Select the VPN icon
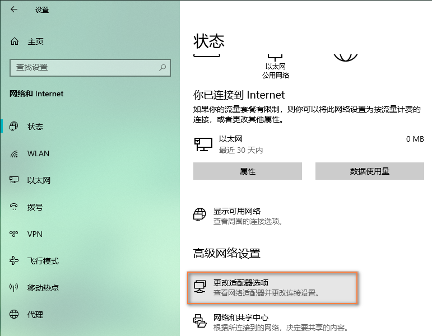This screenshot has width=432, height=336. [14, 234]
